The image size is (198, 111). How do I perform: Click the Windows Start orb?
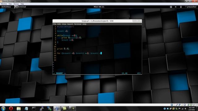tap(3, 109)
